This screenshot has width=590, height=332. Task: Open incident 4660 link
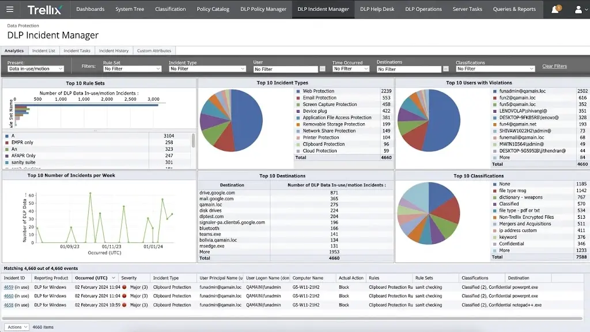[8, 296]
